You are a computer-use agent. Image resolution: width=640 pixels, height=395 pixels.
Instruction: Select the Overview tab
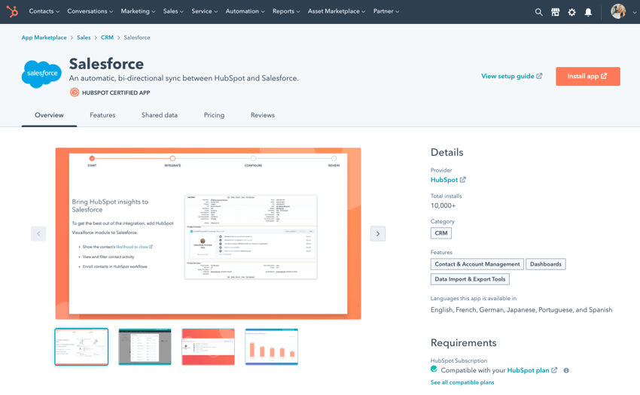pyautogui.click(x=49, y=115)
